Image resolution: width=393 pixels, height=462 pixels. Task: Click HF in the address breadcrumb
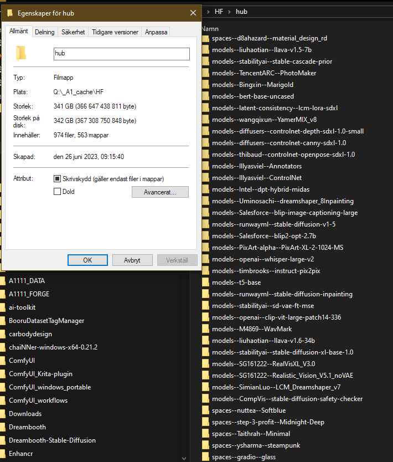point(219,12)
